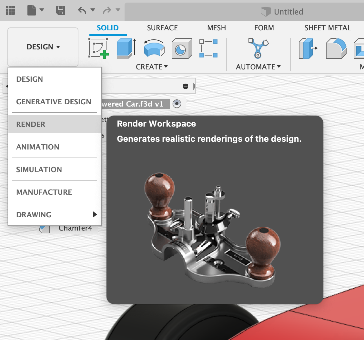Expand the CREATE menu

click(x=152, y=67)
